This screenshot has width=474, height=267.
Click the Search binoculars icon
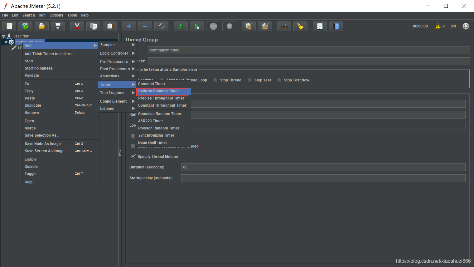point(284,26)
